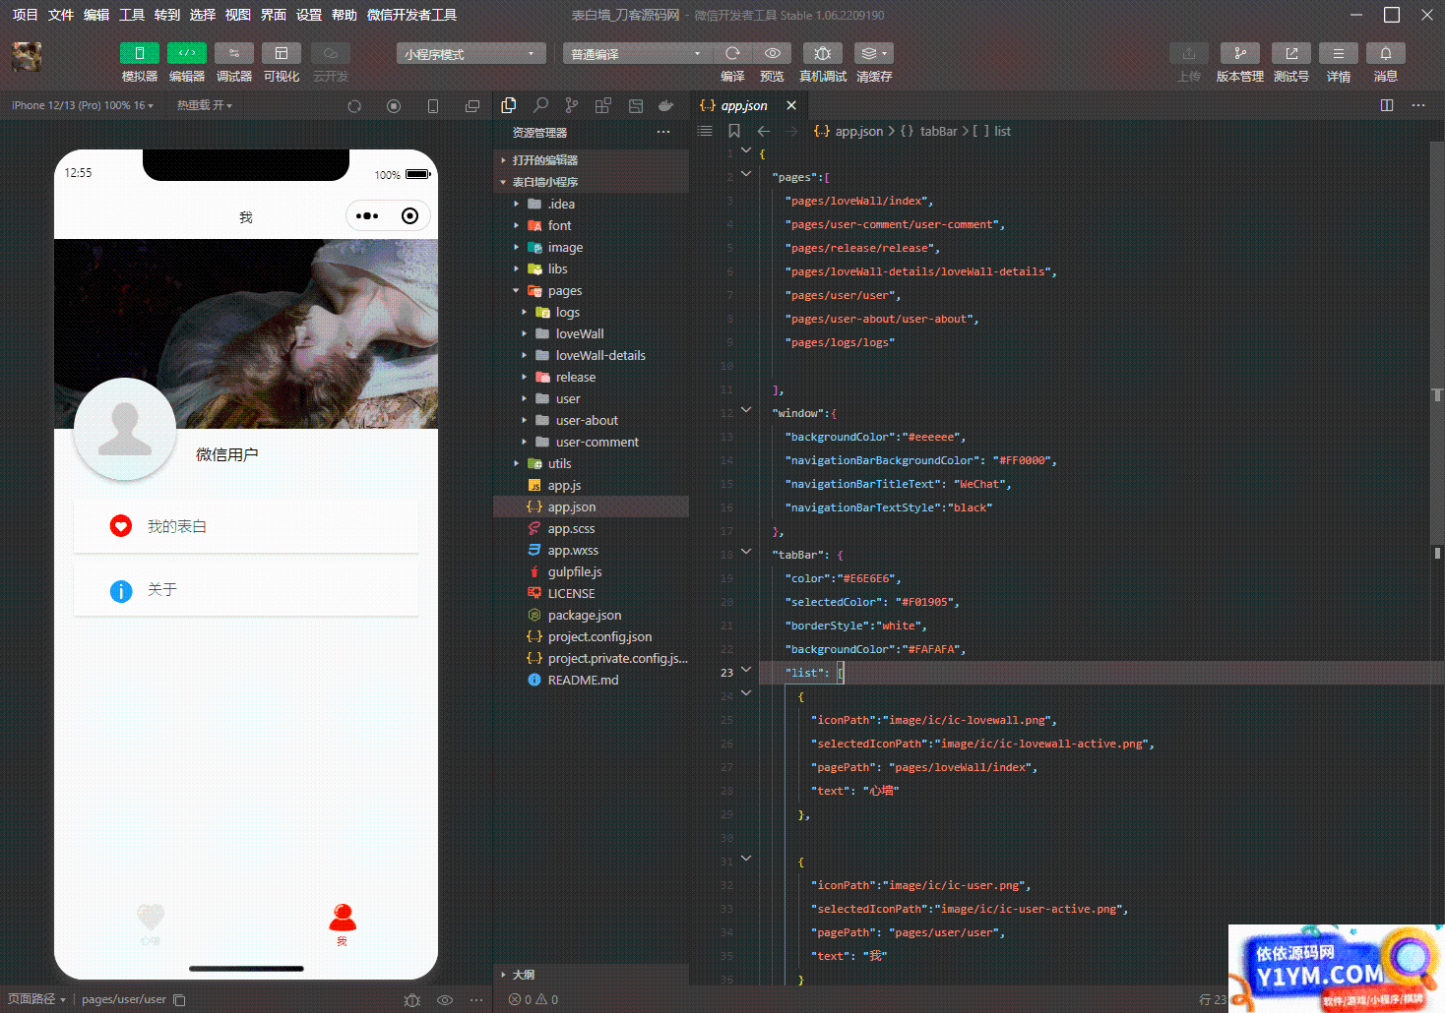Toggle the simulator phone device icon

pyautogui.click(x=433, y=106)
